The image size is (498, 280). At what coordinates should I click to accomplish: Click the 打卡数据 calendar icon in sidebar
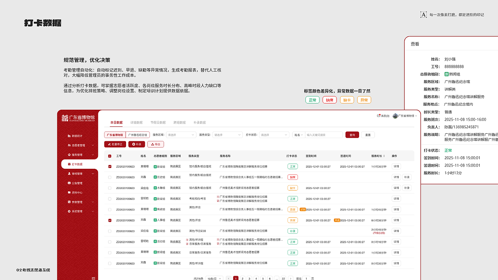(69, 164)
